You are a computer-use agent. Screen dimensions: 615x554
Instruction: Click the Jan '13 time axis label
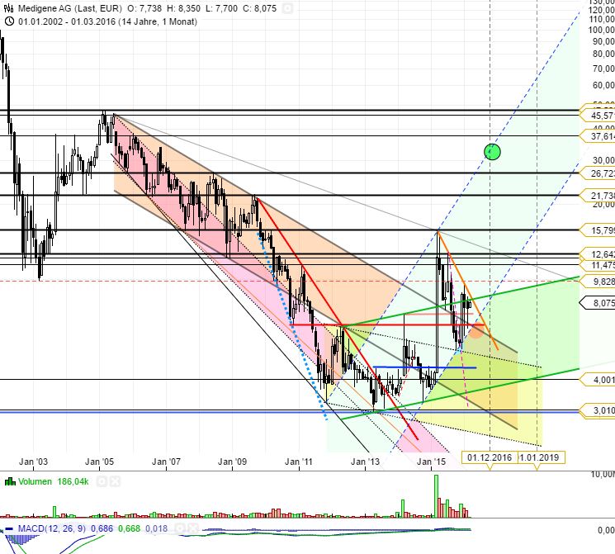click(x=365, y=462)
